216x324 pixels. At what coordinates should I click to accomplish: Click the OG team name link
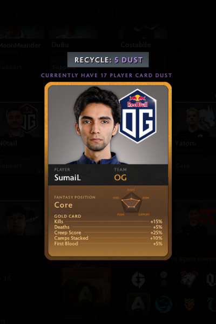(120, 178)
